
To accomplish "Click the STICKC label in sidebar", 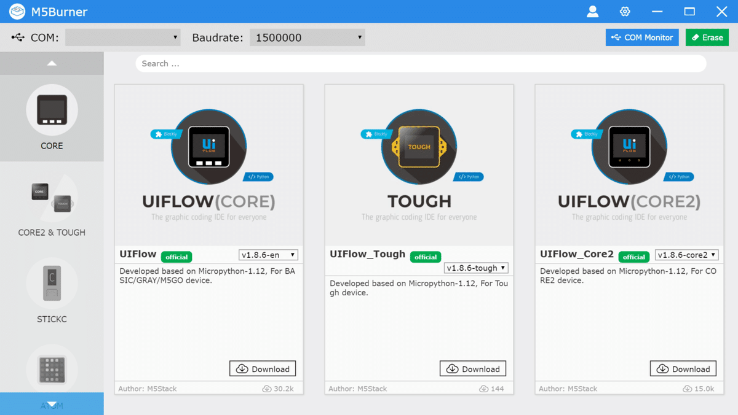I will pyautogui.click(x=52, y=319).
